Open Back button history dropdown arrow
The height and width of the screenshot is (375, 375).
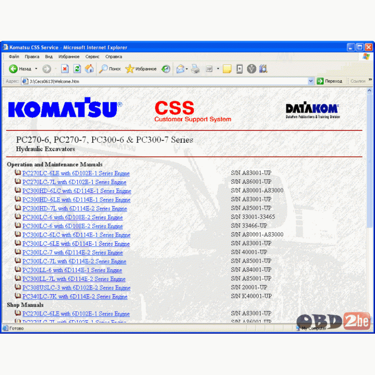click(x=36, y=69)
